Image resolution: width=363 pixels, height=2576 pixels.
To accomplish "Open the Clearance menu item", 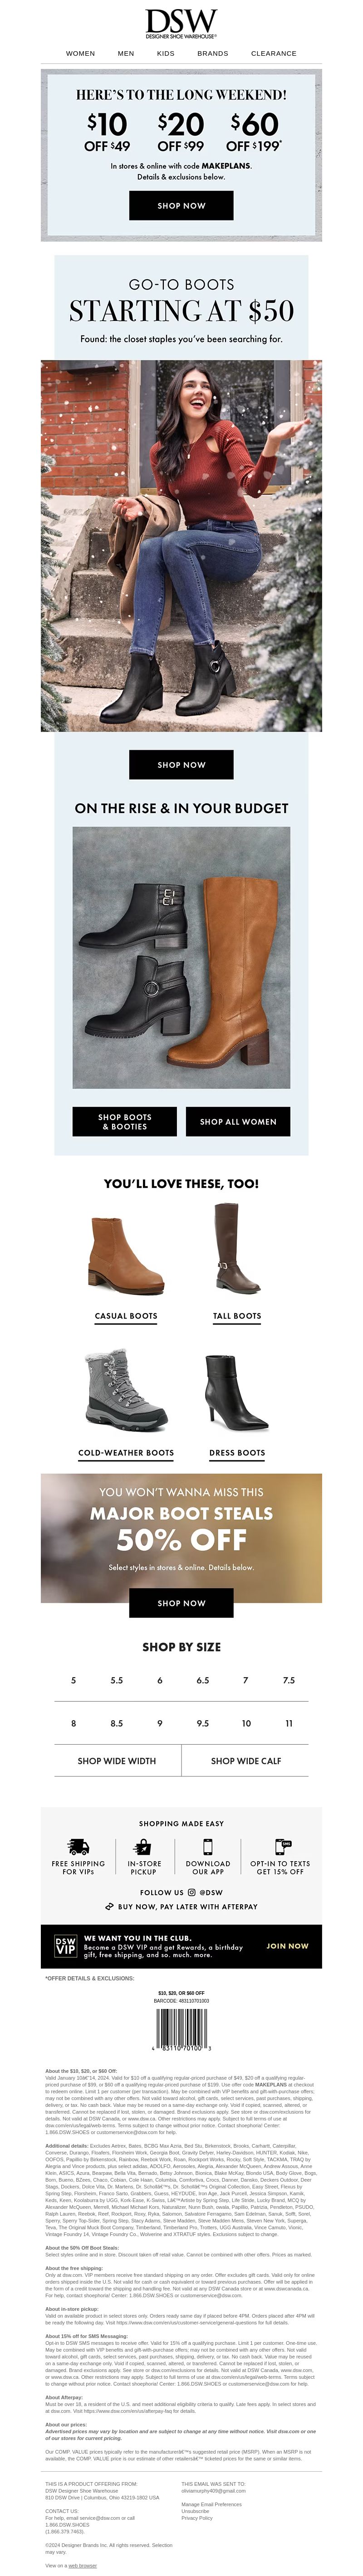I will pos(273,54).
